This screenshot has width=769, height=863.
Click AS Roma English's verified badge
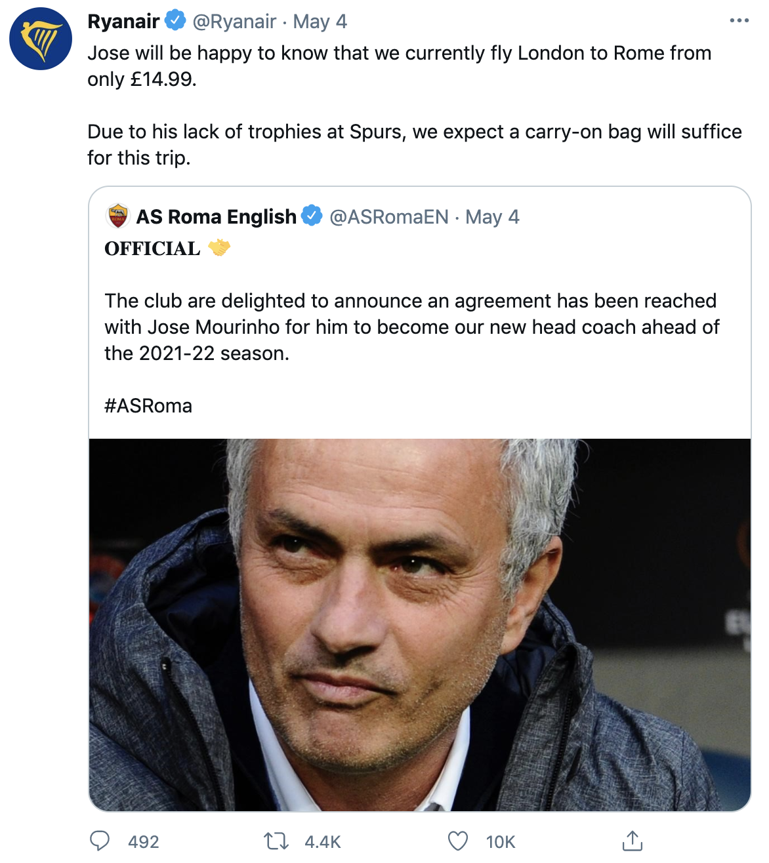pos(311,216)
